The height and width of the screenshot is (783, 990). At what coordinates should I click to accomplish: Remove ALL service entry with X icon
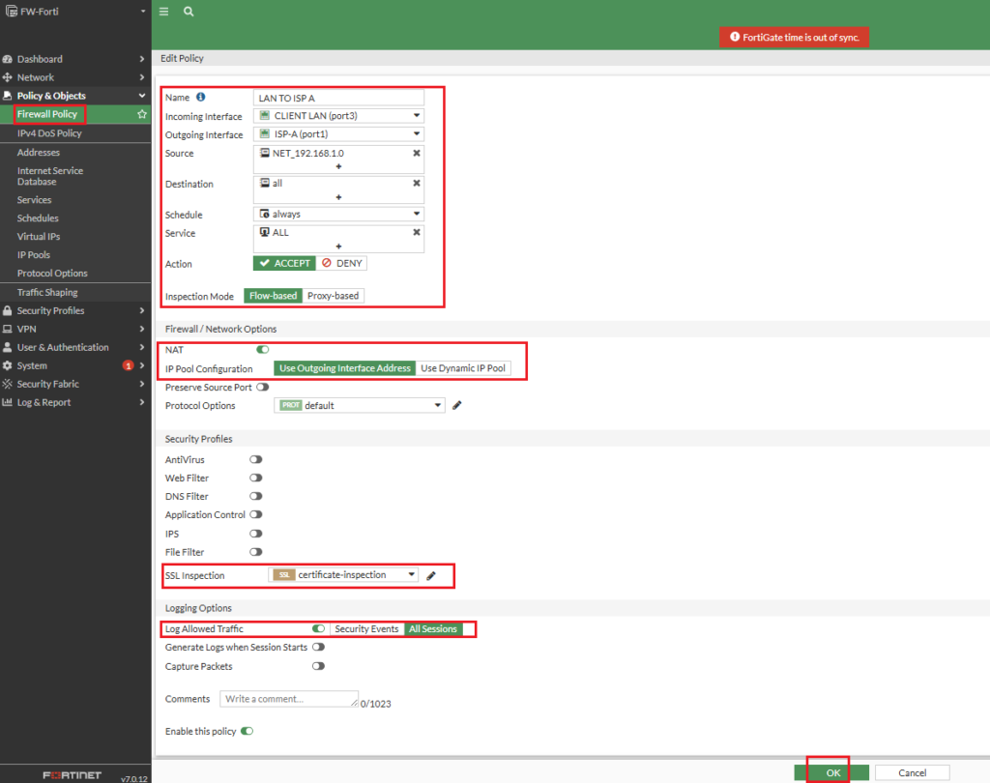click(417, 232)
